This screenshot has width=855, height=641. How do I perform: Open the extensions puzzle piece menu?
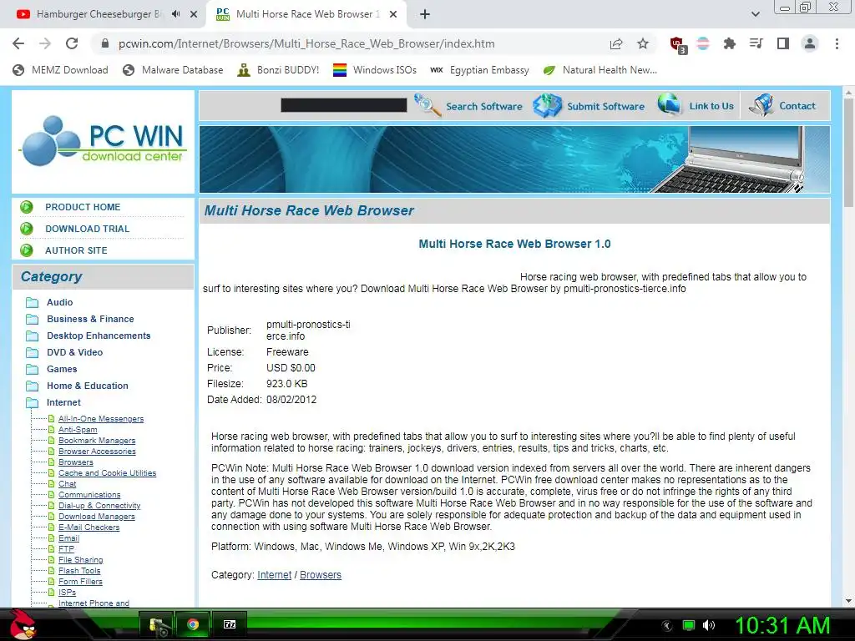(729, 43)
